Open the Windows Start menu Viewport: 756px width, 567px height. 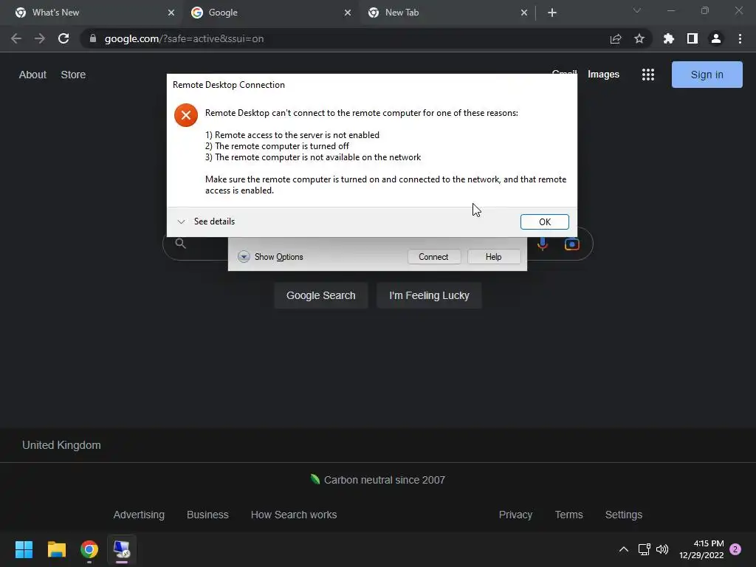(24, 549)
